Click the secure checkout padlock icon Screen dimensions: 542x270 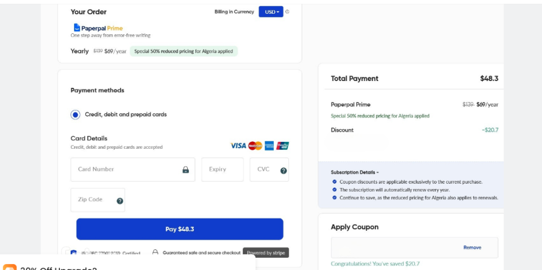coord(155,253)
